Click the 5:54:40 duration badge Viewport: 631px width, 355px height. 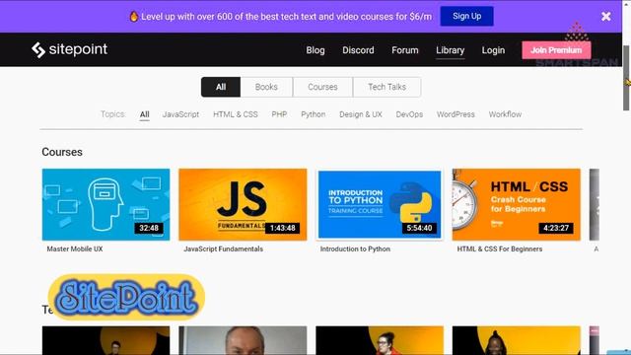[x=419, y=228]
